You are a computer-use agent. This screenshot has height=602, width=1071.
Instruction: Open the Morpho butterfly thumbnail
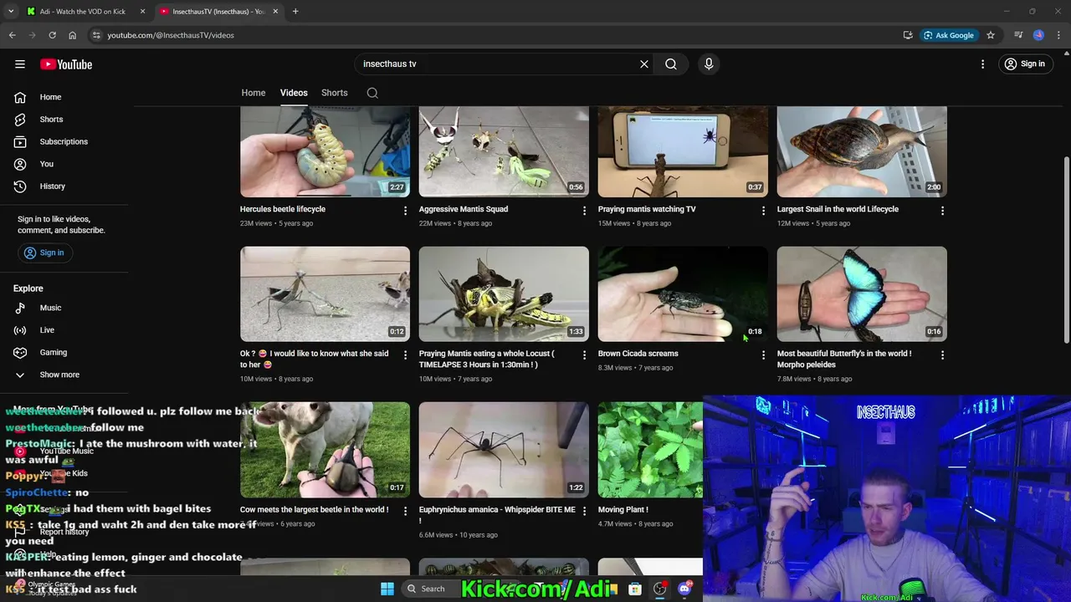862,293
